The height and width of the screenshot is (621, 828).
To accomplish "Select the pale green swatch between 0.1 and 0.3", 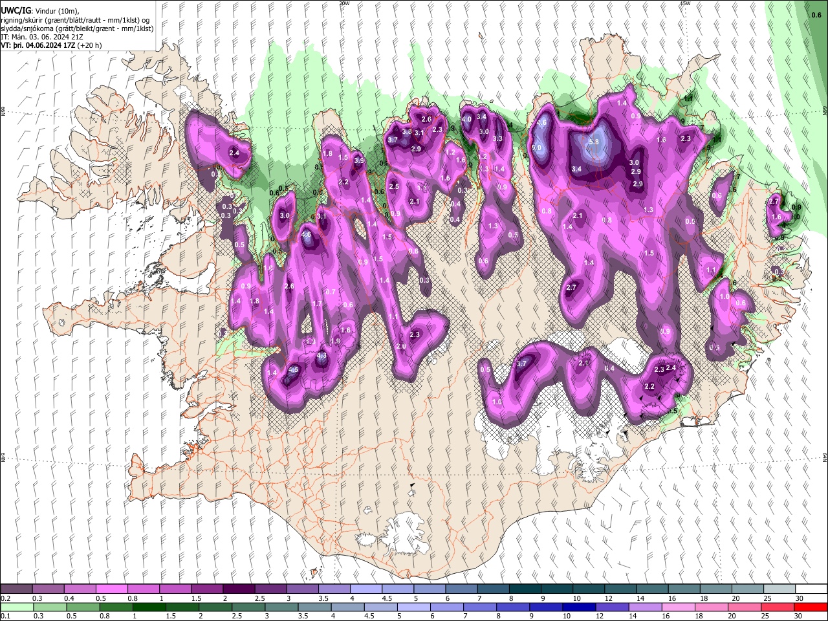I will coord(16,607).
